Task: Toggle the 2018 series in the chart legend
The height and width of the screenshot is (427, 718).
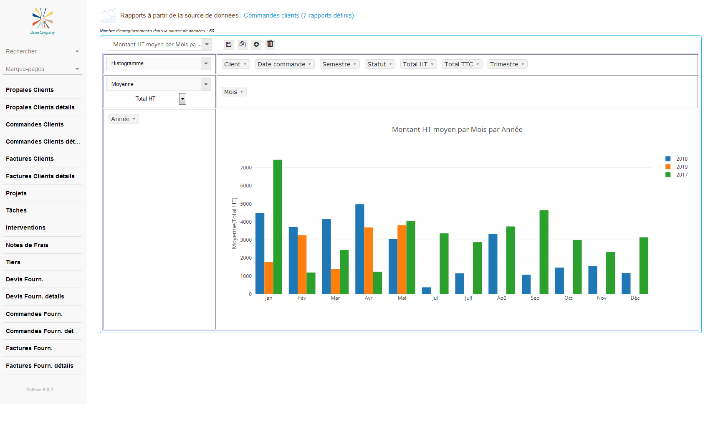Action: [x=676, y=159]
